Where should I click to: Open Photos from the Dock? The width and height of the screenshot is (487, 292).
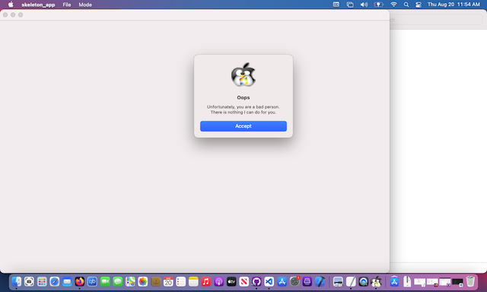(143, 281)
